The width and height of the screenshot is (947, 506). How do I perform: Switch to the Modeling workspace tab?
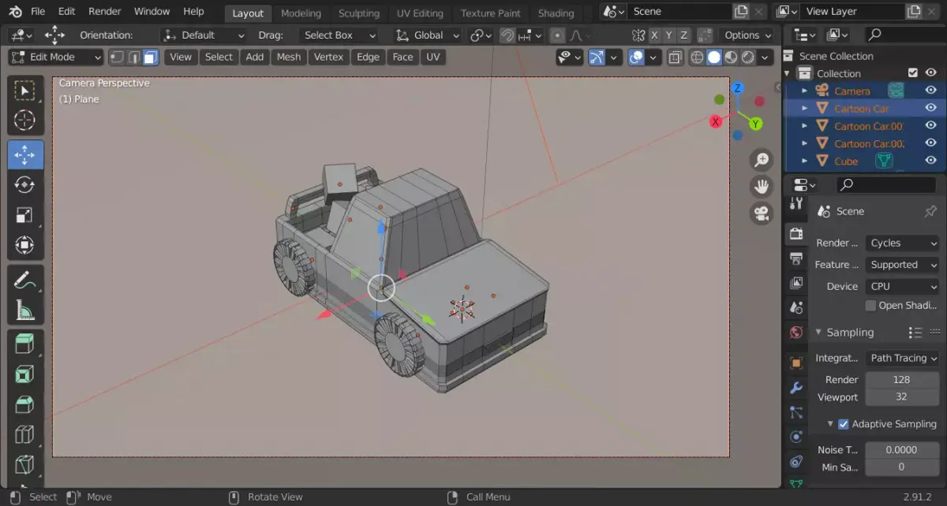[x=301, y=13]
